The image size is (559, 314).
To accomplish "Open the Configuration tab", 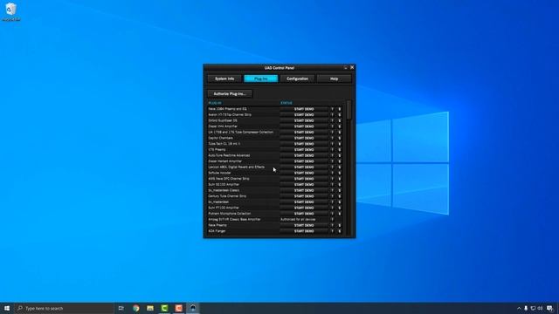I will click(297, 78).
